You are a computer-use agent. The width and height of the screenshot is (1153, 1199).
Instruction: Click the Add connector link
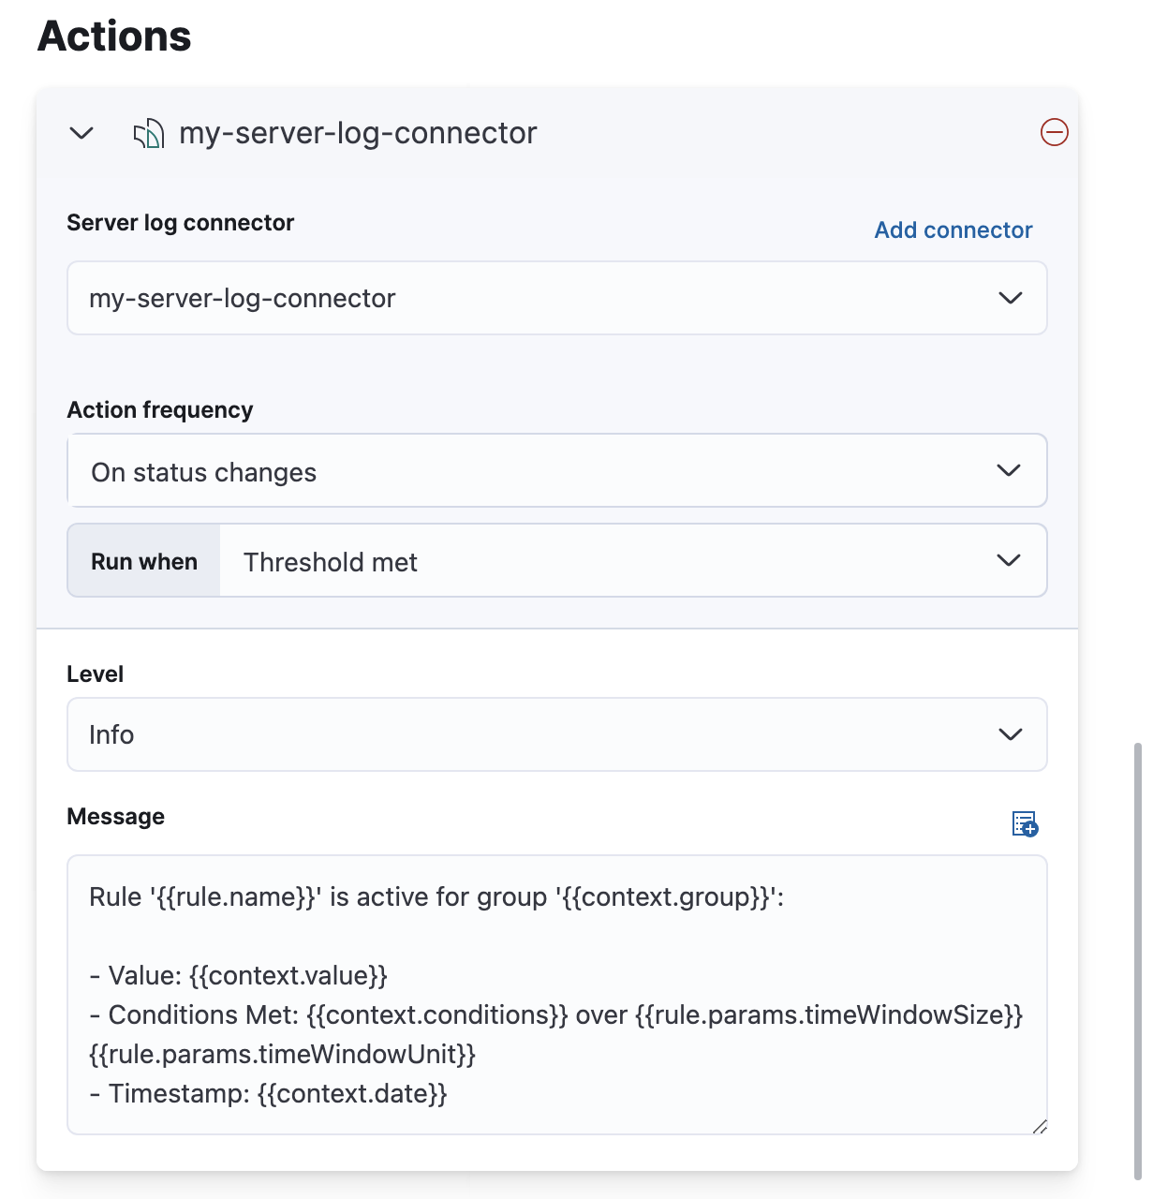point(953,229)
